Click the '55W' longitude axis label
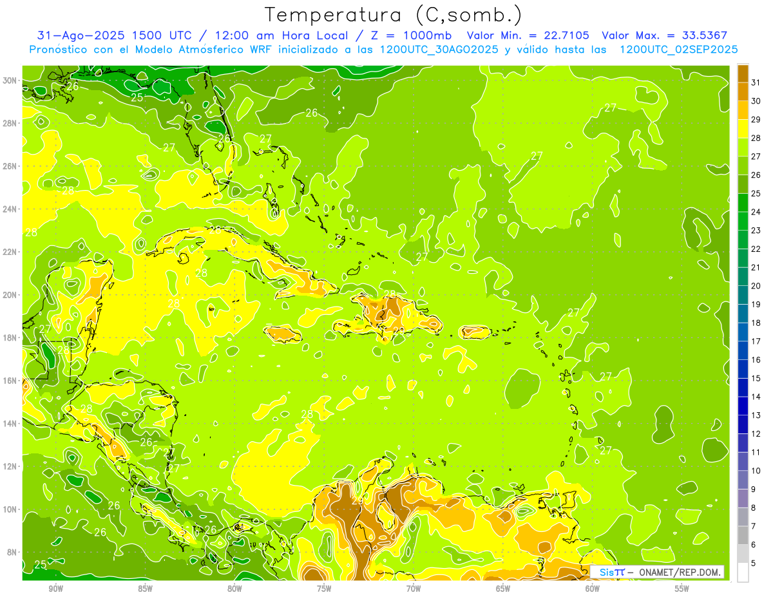The height and width of the screenshot is (597, 773). [x=682, y=589]
